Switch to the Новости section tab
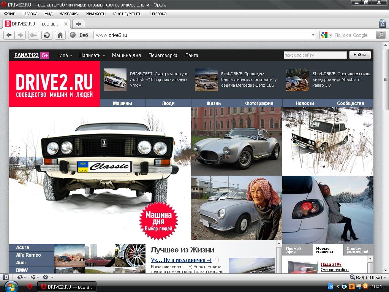Viewport: 389px width, 292px height. coord(305,103)
